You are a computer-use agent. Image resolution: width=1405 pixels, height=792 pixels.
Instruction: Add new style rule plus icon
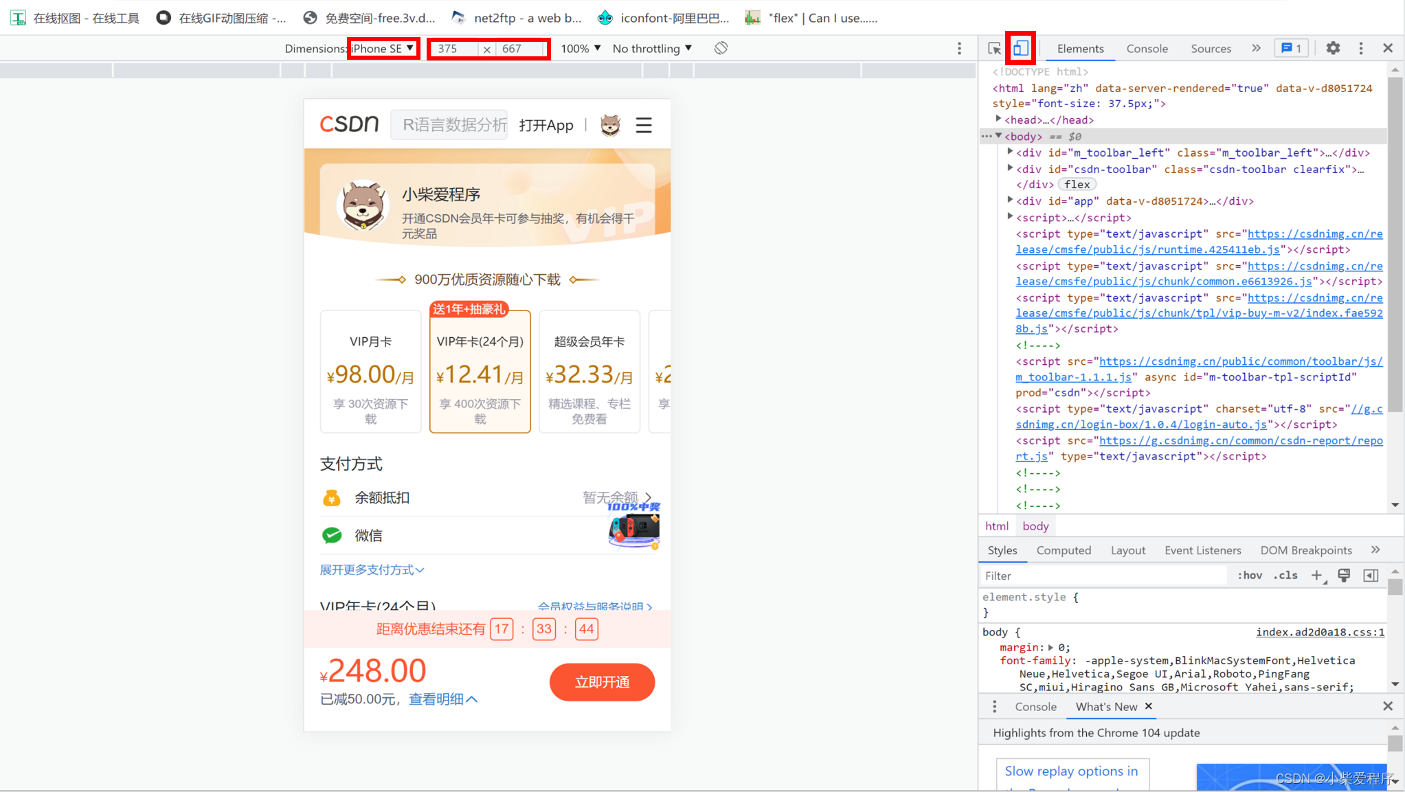pos(1317,576)
